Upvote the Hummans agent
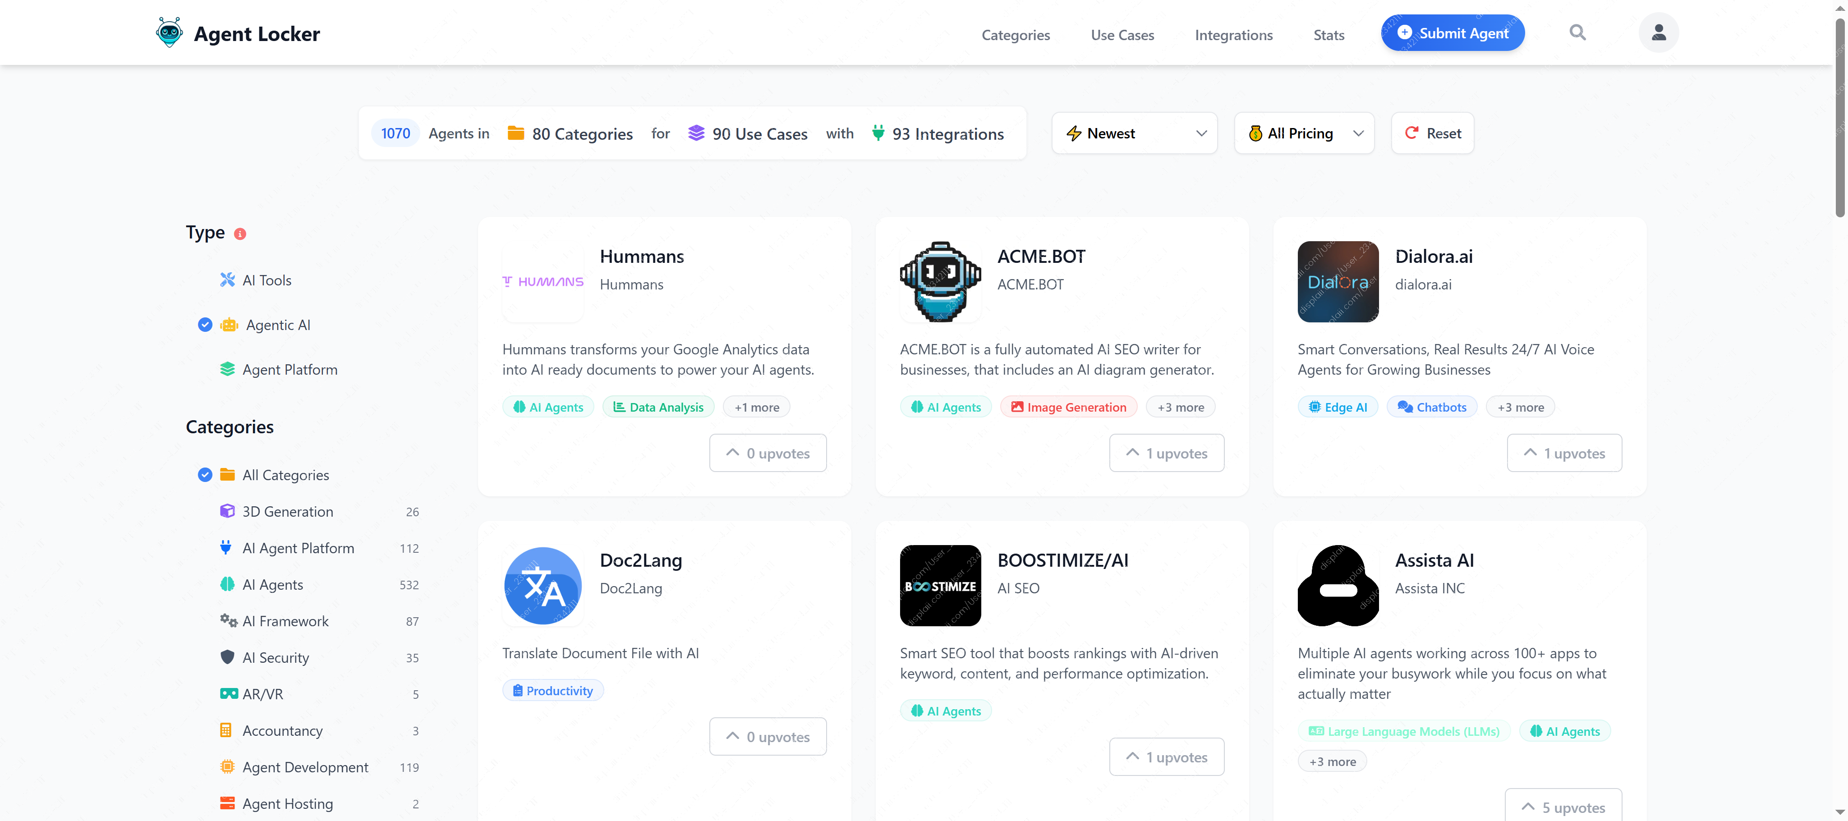Screen dimensions: 1848x821 click(768, 453)
